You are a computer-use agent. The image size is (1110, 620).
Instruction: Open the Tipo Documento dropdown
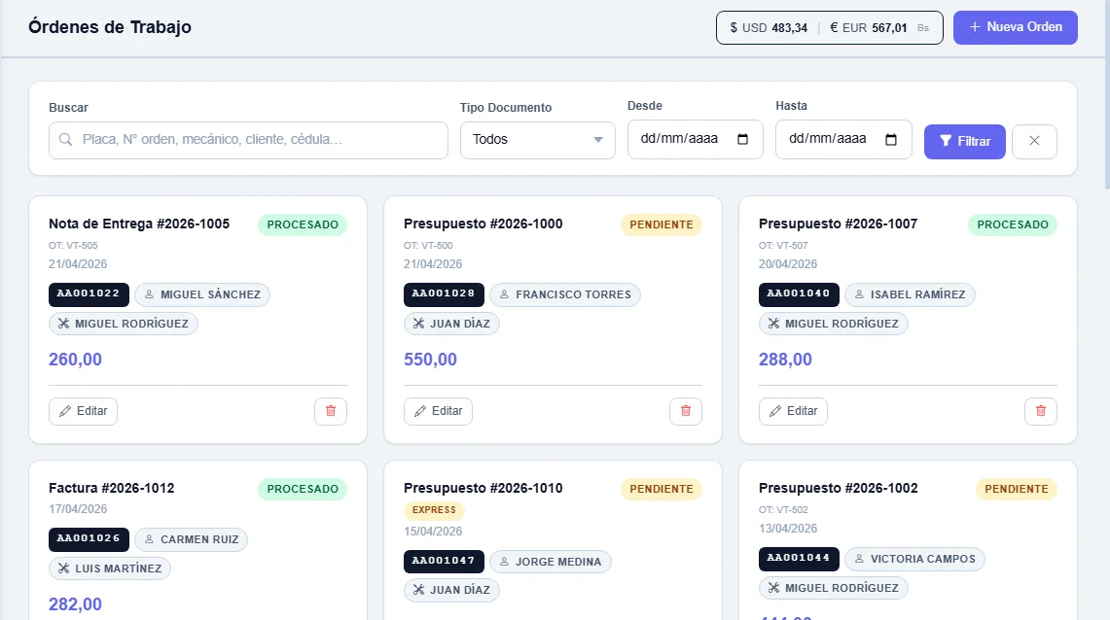coord(538,139)
